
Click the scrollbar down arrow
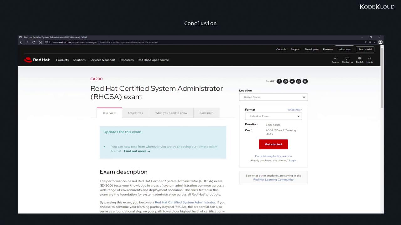pyautogui.click(x=382, y=212)
